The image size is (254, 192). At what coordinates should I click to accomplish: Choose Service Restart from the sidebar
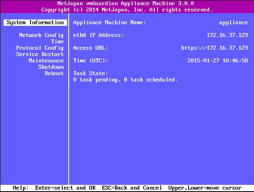pyautogui.click(x=40, y=54)
